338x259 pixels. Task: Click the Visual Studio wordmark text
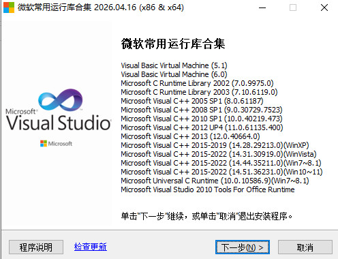59,123
